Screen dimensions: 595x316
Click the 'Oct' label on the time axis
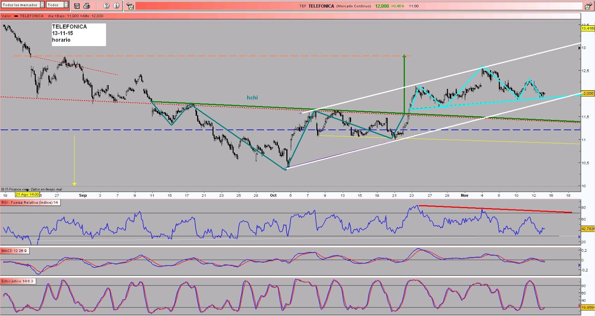(x=273, y=195)
